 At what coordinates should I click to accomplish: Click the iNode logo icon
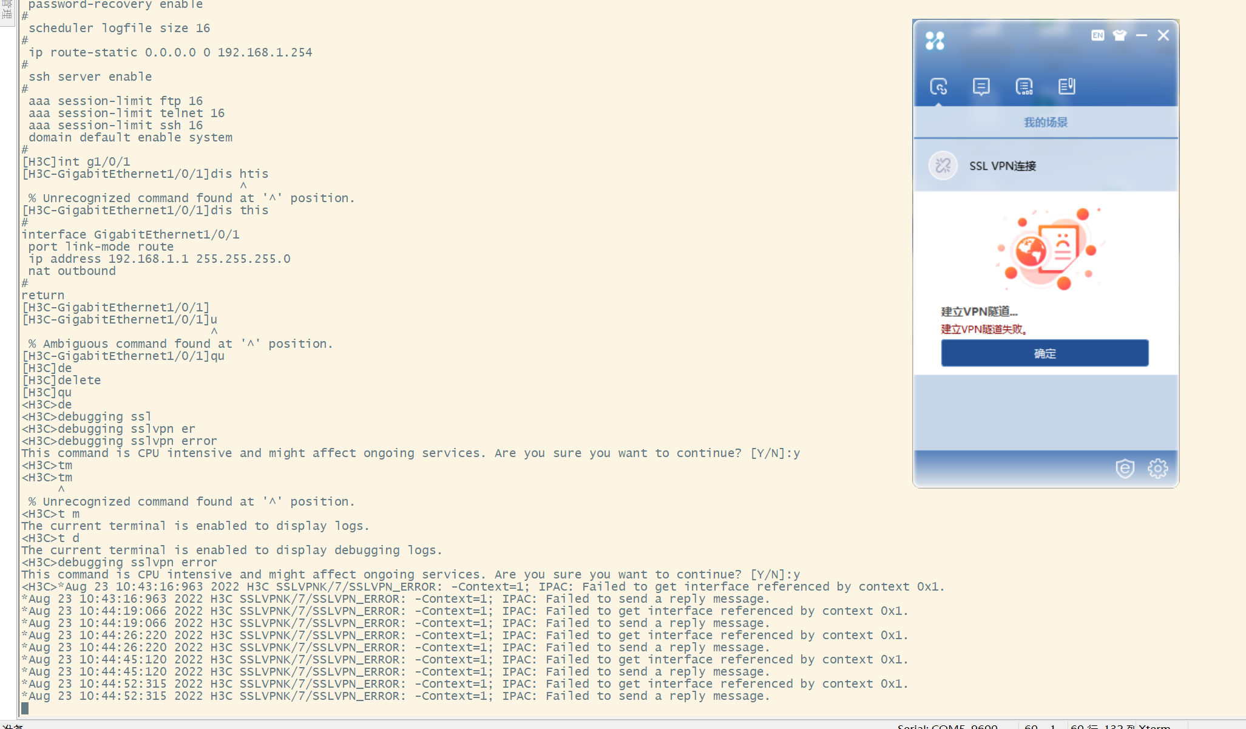tap(935, 41)
